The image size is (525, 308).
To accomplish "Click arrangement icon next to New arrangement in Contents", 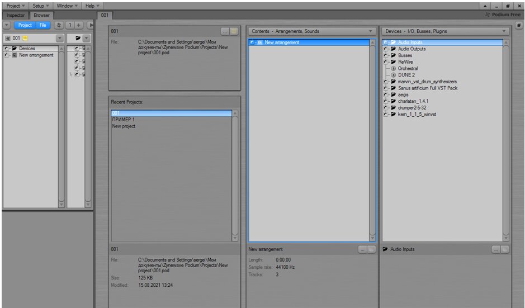I will [260, 42].
